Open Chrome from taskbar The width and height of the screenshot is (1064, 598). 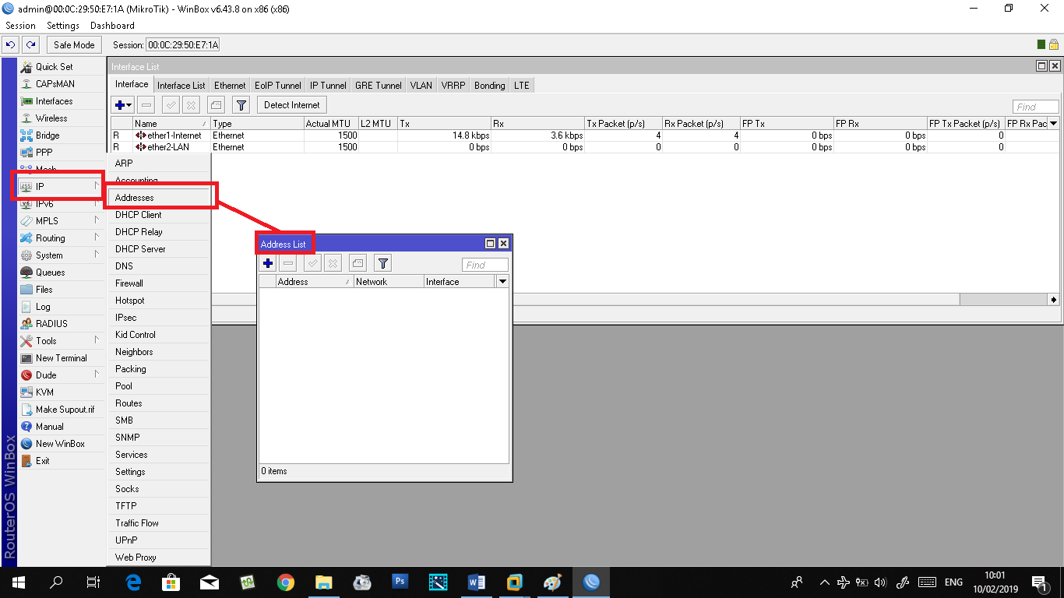click(x=286, y=582)
